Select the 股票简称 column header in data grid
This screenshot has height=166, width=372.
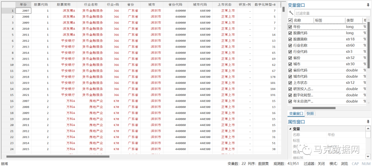(64, 4)
